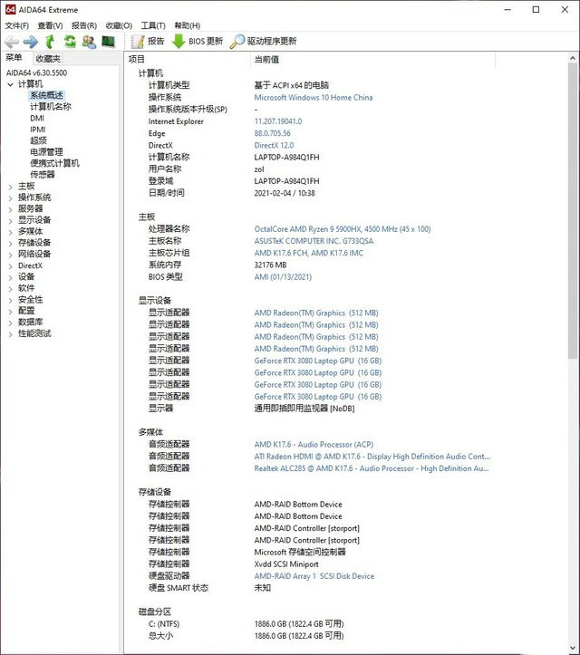The image size is (580, 655).
Task: Switch to the 收藏夹 tab
Action: click(x=48, y=59)
